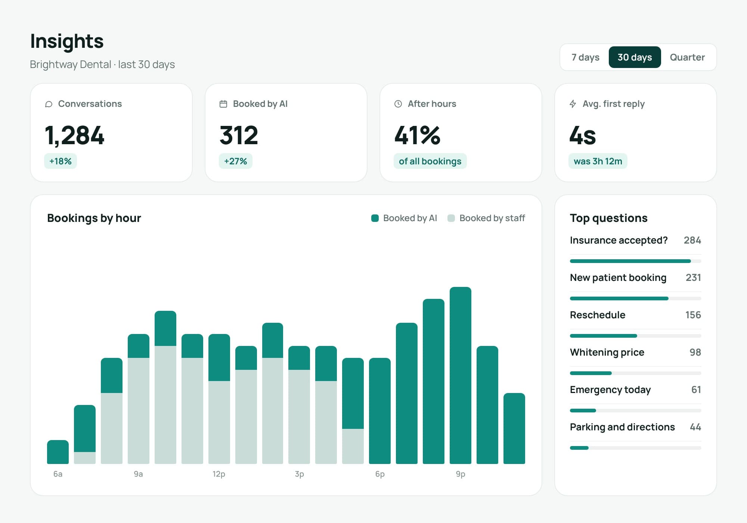Switch to the Quarter range
This screenshot has width=747, height=523.
tap(687, 57)
